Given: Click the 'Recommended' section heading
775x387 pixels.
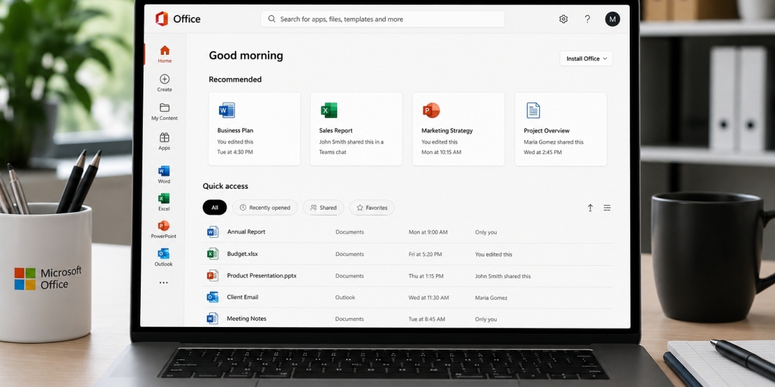Looking at the screenshot, I should point(235,79).
